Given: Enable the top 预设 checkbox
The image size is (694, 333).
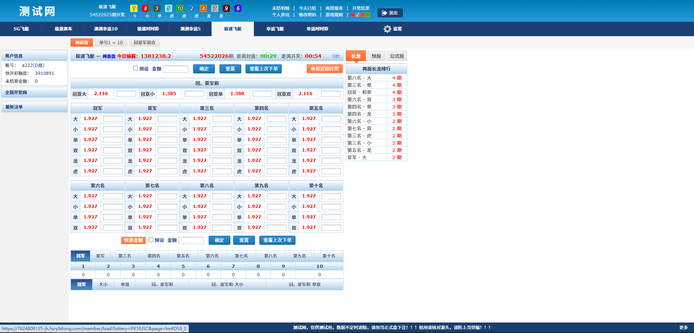Looking at the screenshot, I should click(135, 68).
